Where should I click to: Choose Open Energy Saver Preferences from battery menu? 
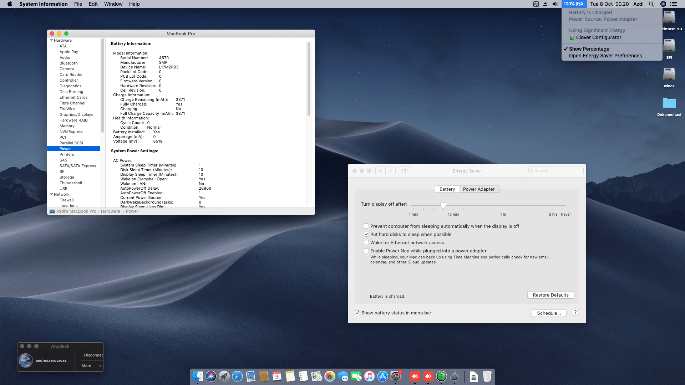(x=607, y=56)
